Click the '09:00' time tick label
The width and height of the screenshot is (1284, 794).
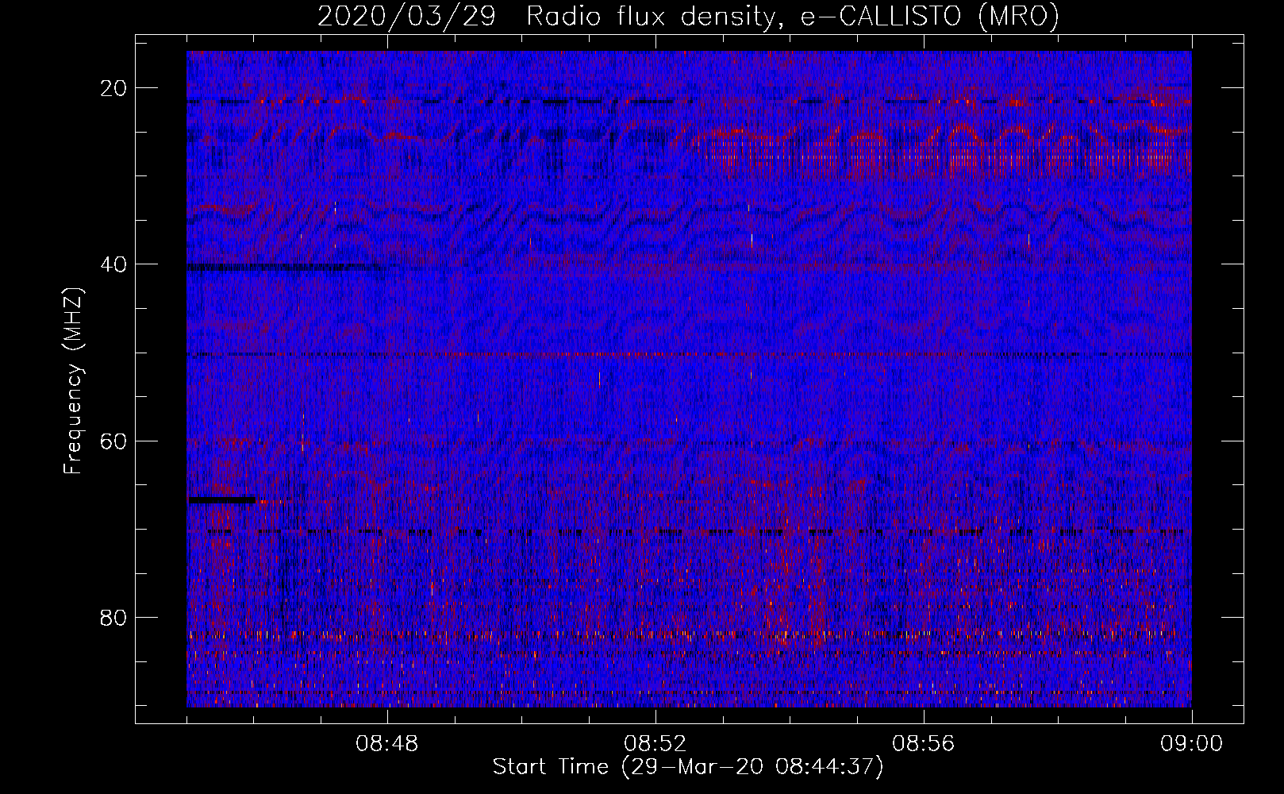click(x=1192, y=744)
